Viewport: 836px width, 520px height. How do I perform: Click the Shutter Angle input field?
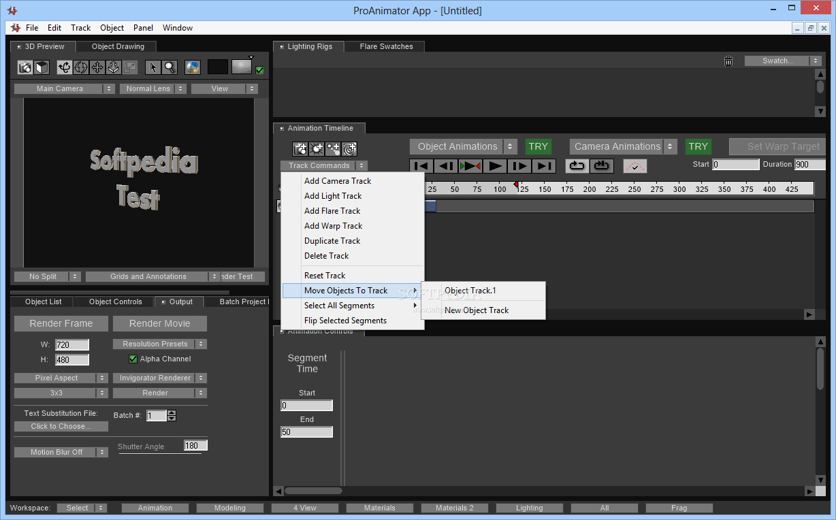click(x=195, y=445)
